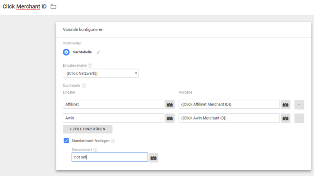The height and width of the screenshot is (176, 314).
Task: Click the Suchtabelle variable type name
Action: pos(82,52)
